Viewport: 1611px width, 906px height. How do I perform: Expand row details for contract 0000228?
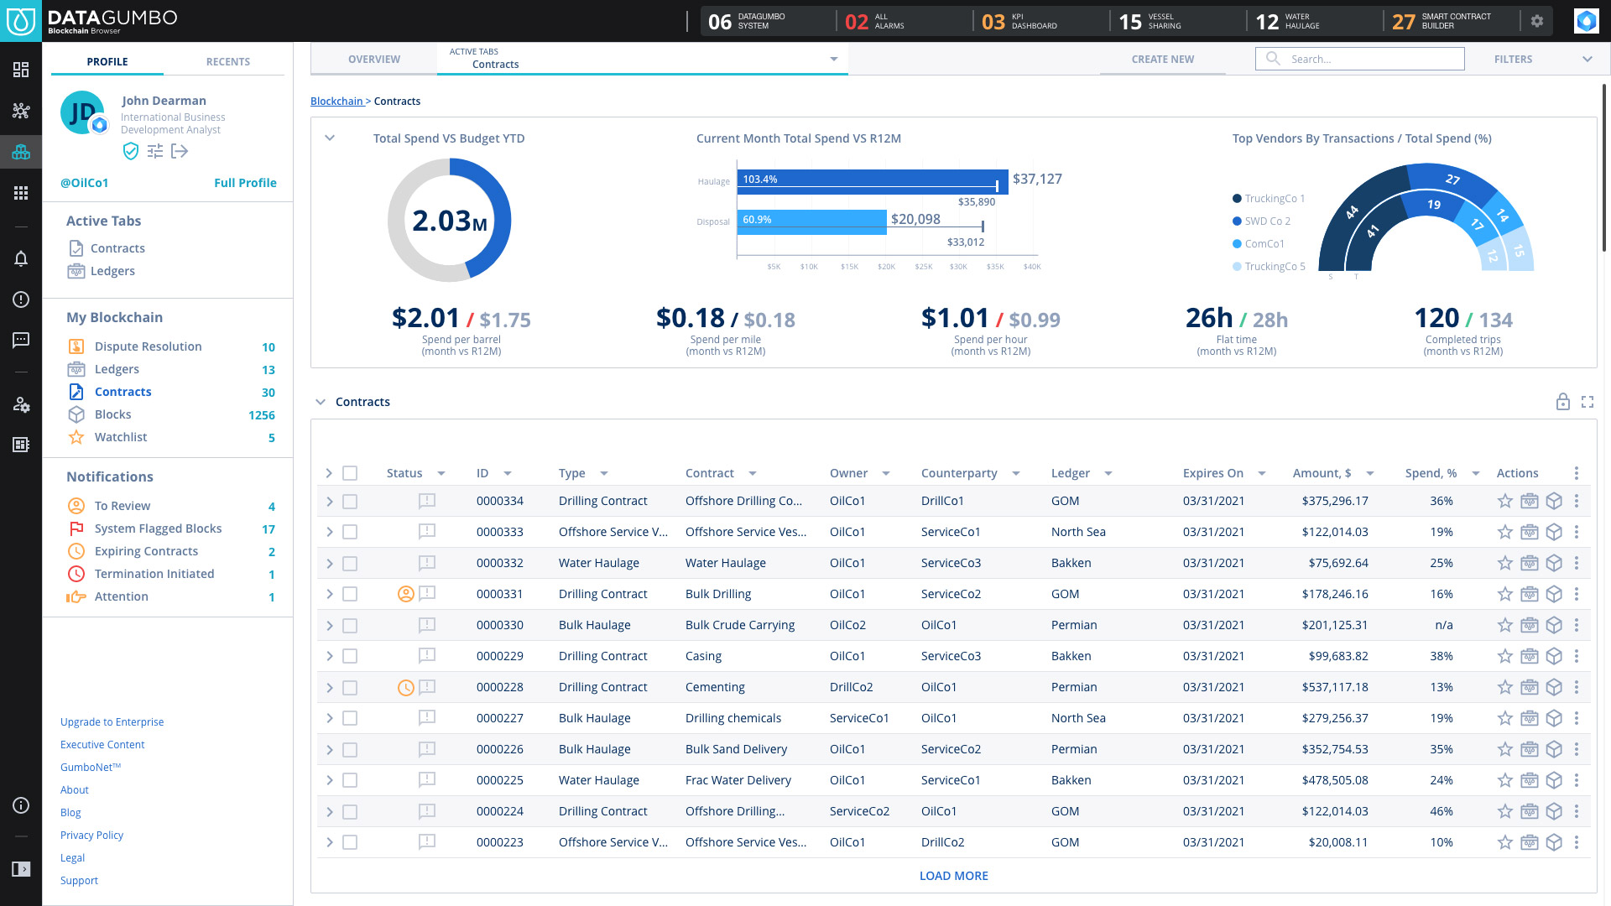(329, 688)
